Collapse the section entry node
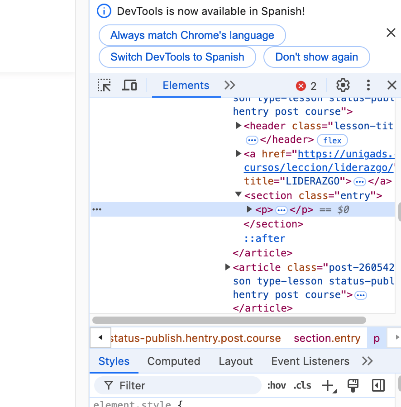This screenshot has height=407, width=401. [x=239, y=194]
